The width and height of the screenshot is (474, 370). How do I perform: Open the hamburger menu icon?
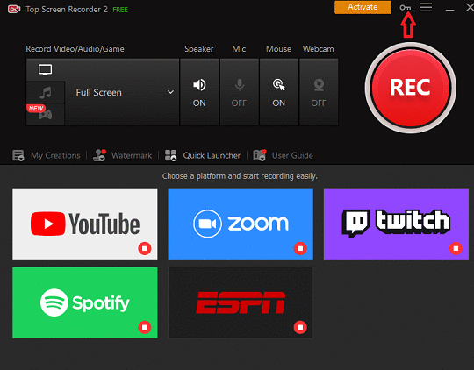point(426,7)
